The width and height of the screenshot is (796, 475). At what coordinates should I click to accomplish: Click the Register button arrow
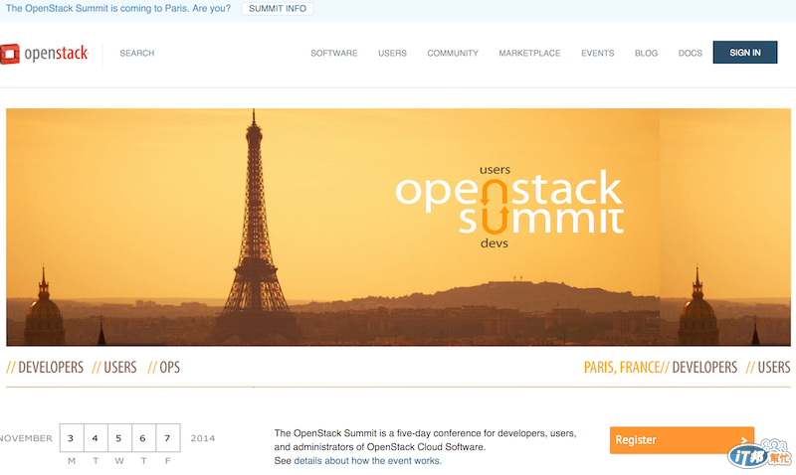(743, 440)
